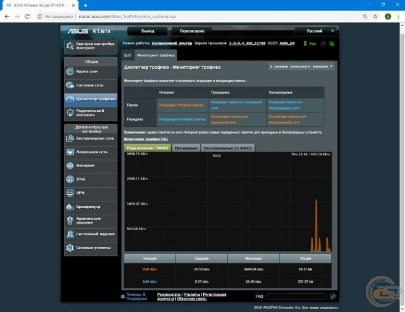Open browser zoom magnifier icon
This screenshot has height=312, width=405.
pos(365,16)
